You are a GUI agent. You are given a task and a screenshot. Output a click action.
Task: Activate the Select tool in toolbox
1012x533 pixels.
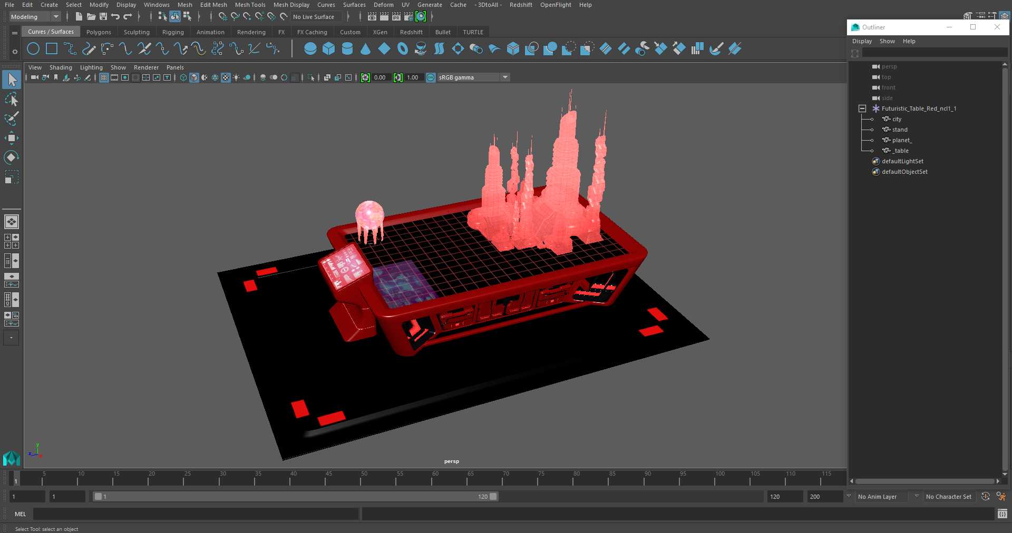(x=12, y=80)
